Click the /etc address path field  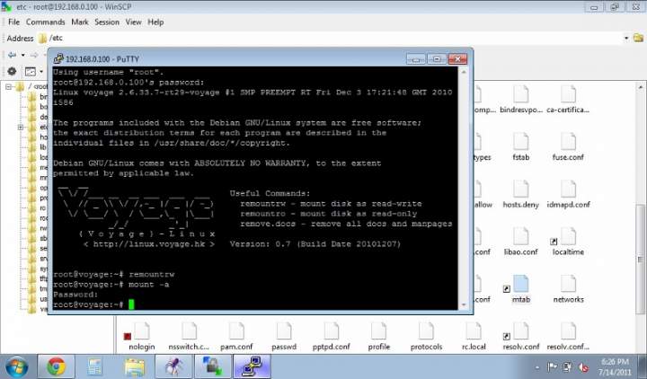[x=330, y=38]
